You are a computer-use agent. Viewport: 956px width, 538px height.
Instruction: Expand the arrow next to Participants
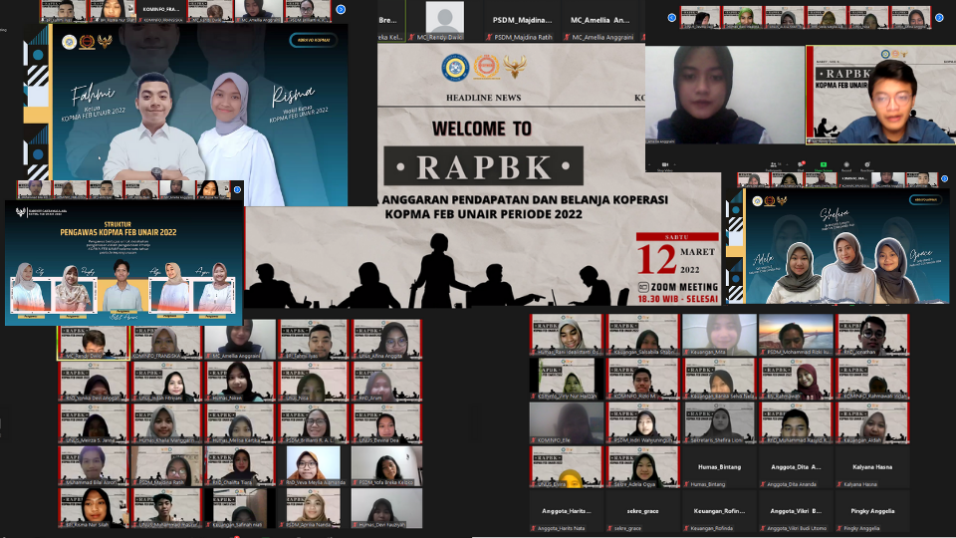pos(787,164)
